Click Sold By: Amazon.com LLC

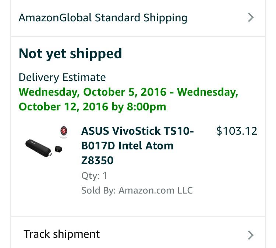pos(137,190)
